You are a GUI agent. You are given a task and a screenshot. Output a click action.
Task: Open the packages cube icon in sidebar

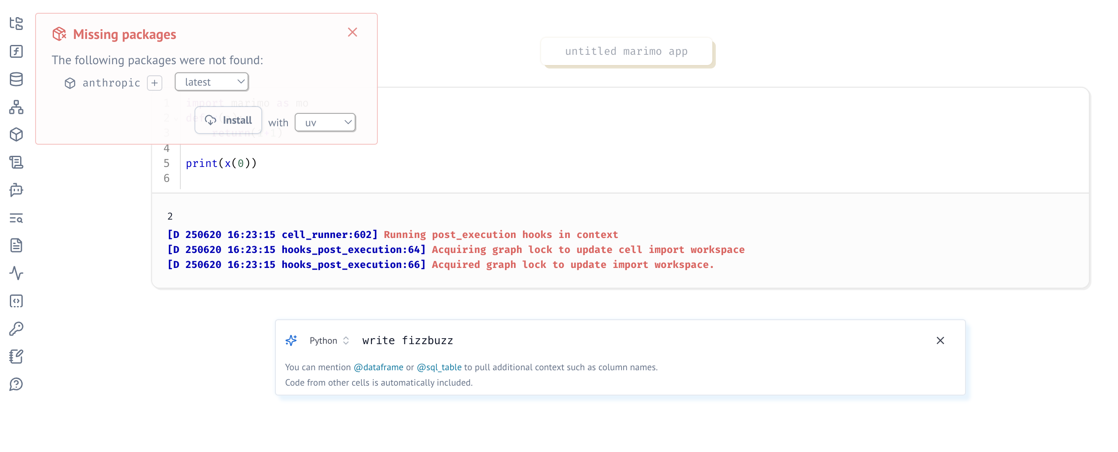click(x=16, y=134)
